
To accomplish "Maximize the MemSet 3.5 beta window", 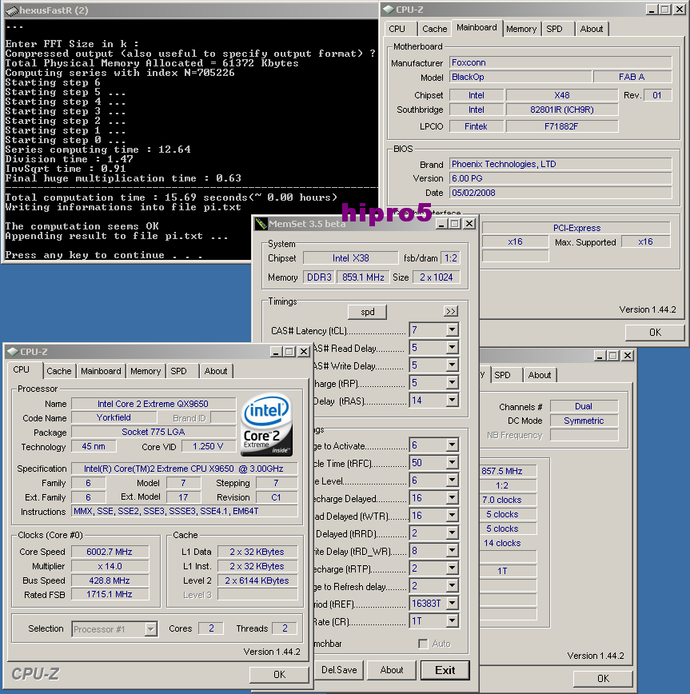I will [x=455, y=224].
